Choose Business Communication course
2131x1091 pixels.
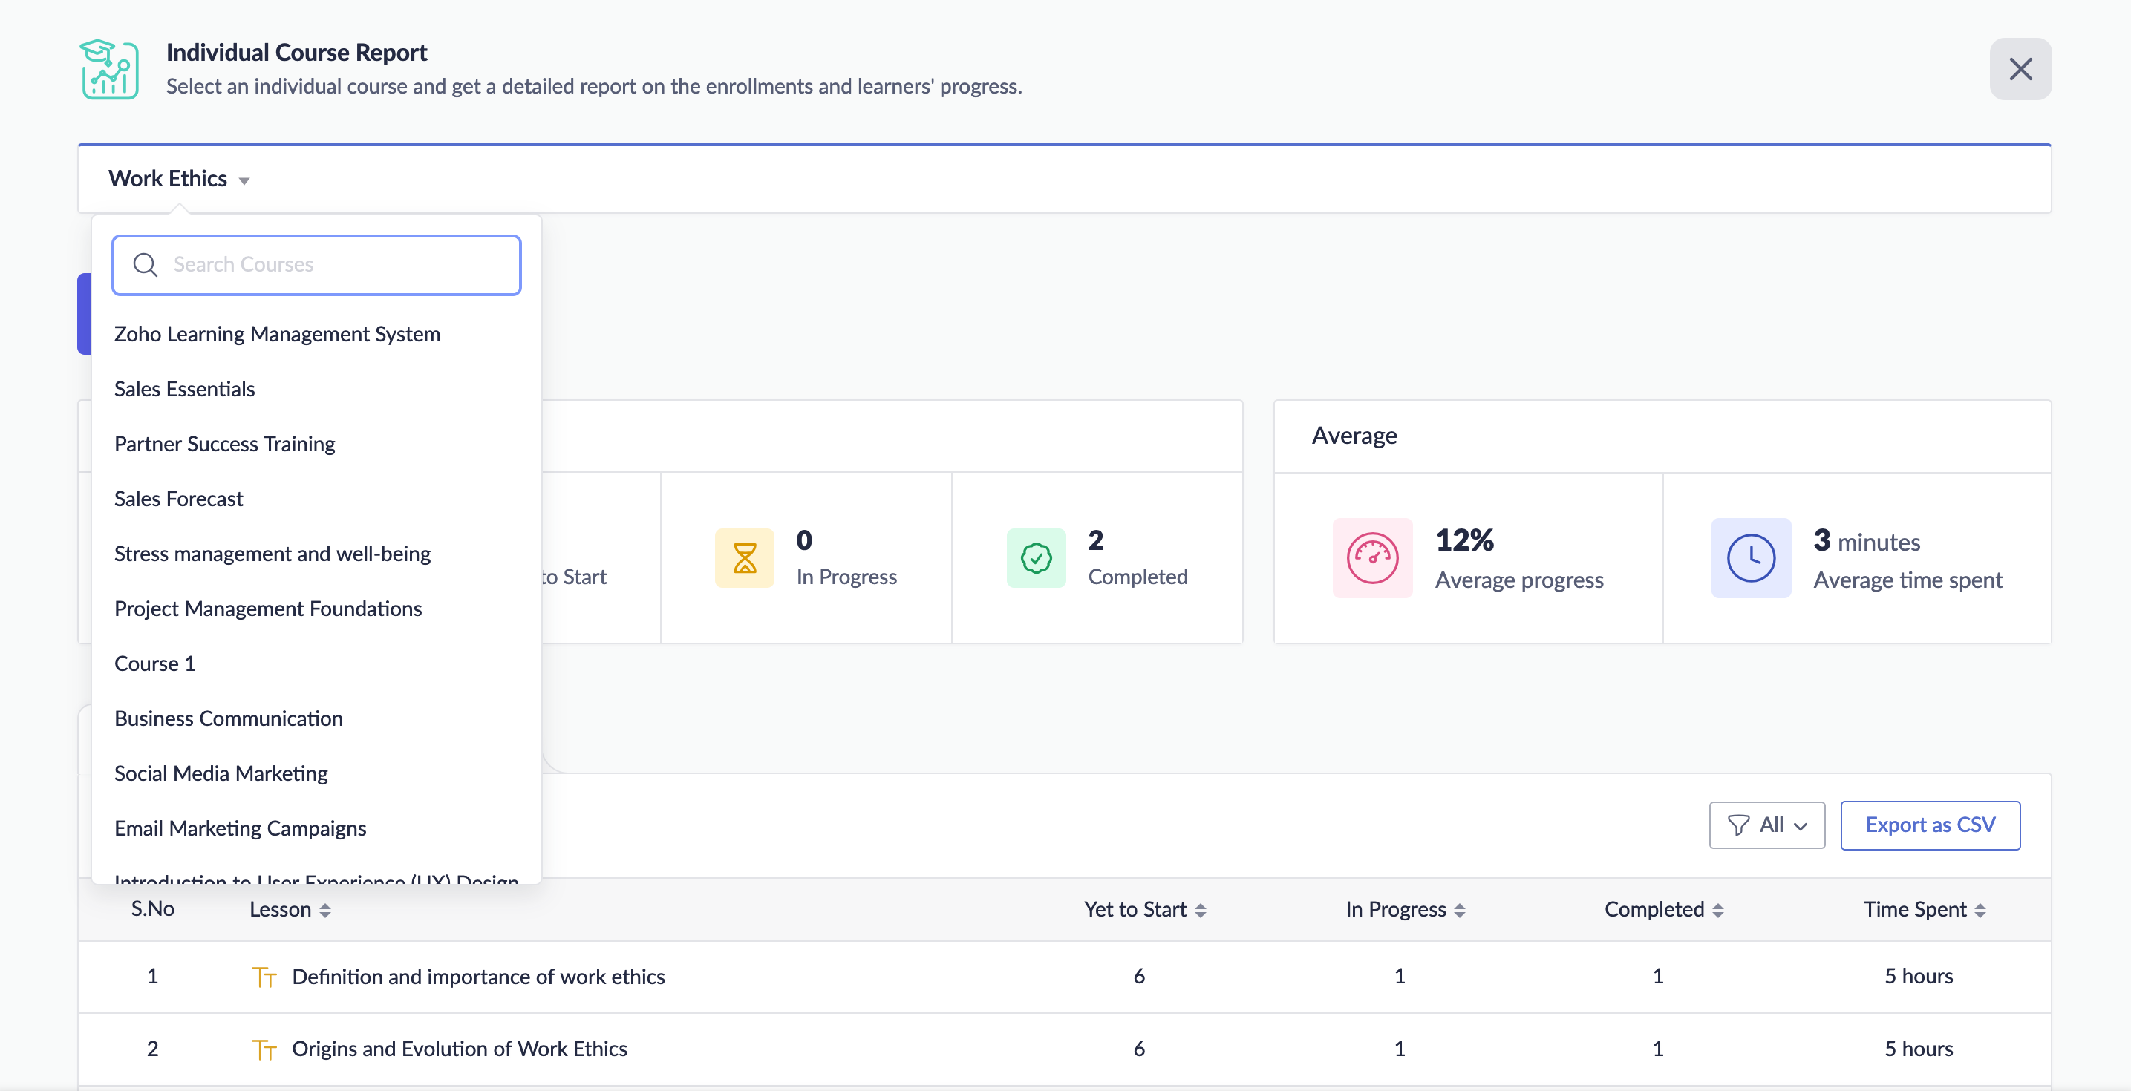click(x=229, y=718)
